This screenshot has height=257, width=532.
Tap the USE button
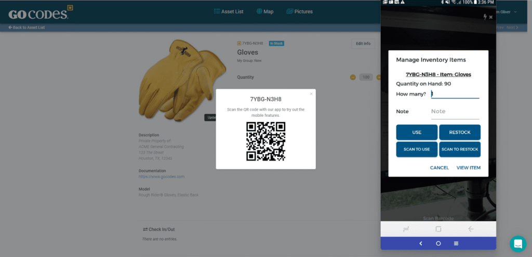point(417,132)
